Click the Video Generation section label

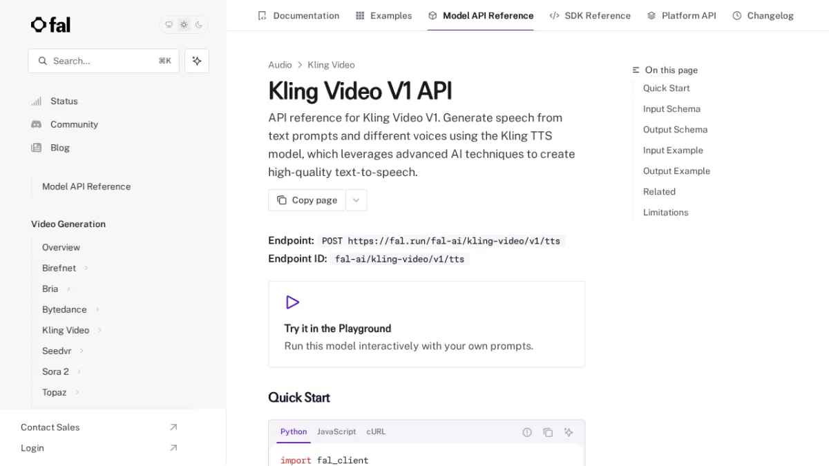click(68, 224)
